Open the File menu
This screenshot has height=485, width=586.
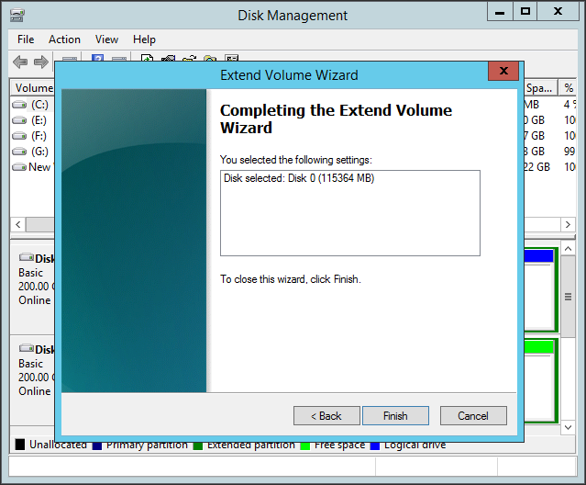pyautogui.click(x=26, y=39)
